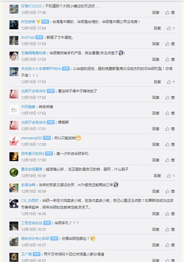Image resolution: width=184 pixels, height=262 pixels.
Task: Visit 杨铄求你专心科研's profile link
Action: coord(35,239)
